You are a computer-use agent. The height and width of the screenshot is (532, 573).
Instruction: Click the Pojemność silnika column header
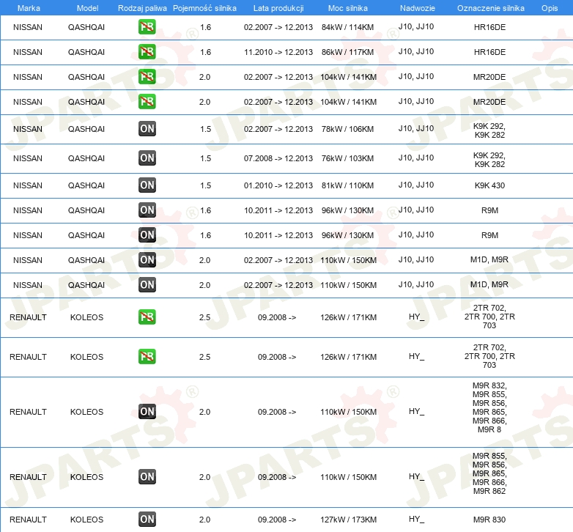coord(204,7)
